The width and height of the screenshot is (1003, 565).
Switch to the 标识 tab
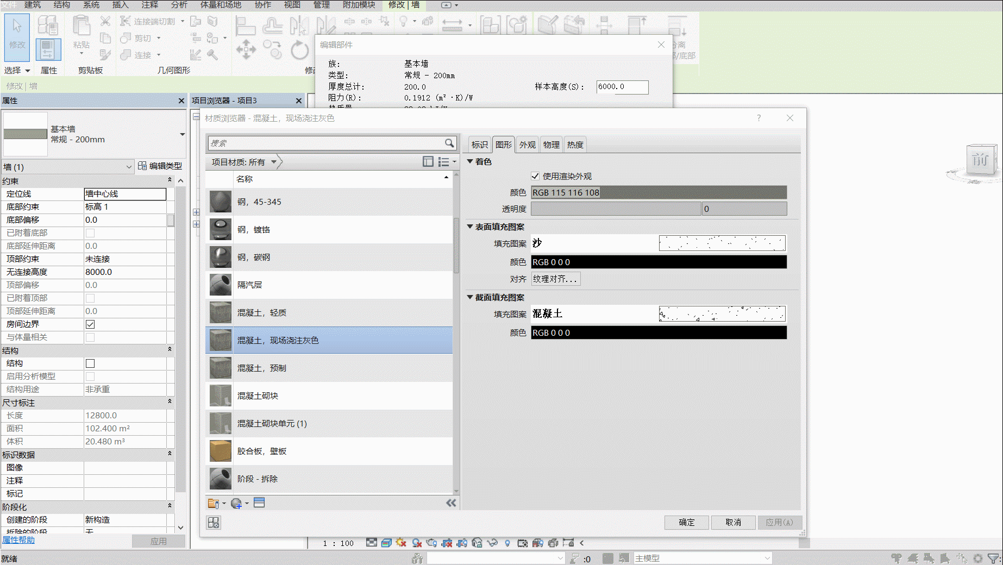pos(479,145)
